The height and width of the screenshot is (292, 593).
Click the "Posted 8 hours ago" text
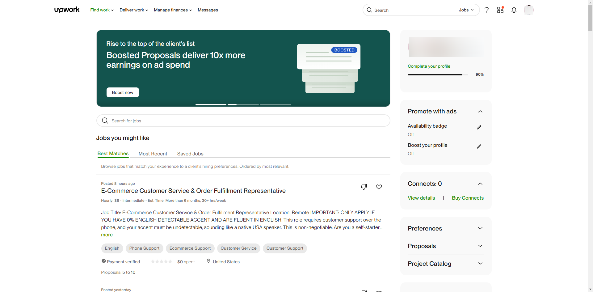[x=118, y=184]
